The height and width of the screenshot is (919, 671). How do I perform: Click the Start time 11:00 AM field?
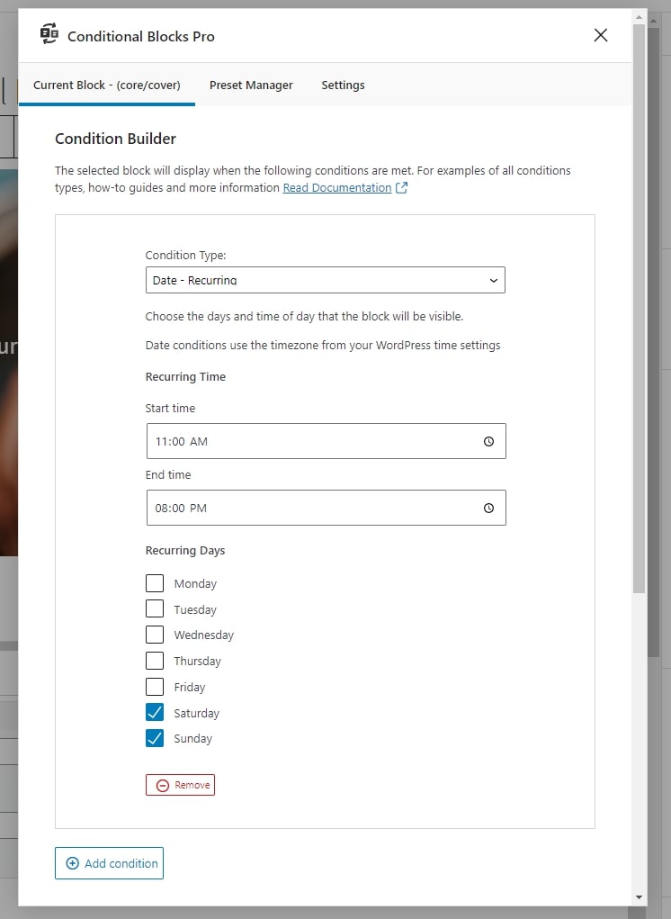click(x=327, y=441)
